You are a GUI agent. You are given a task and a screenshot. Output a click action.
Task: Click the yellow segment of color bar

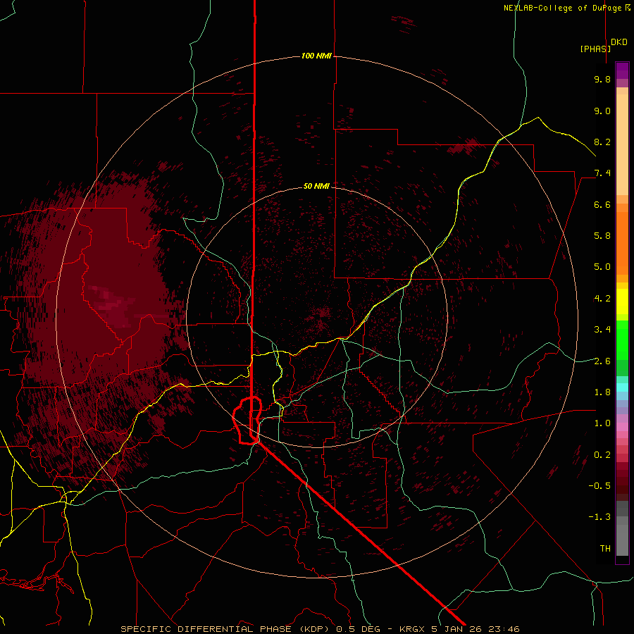(622, 302)
